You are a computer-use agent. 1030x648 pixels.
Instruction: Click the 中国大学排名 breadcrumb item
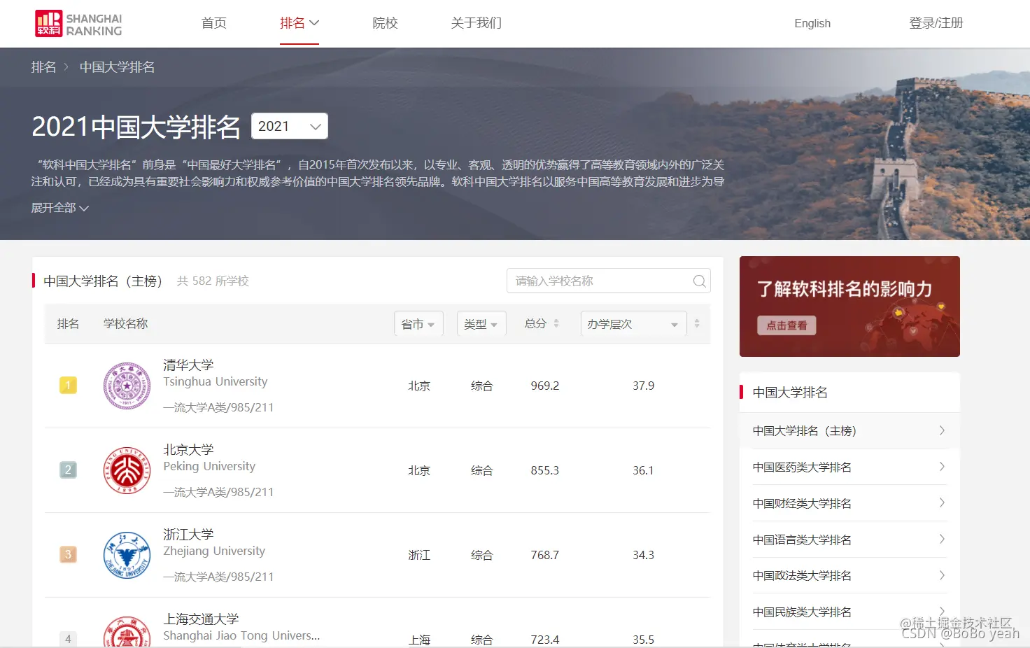[117, 67]
